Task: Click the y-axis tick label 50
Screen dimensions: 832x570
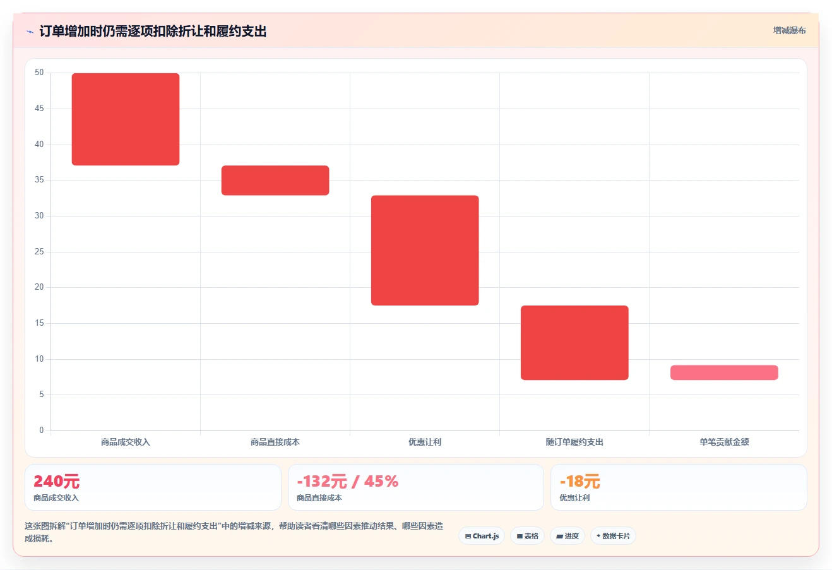Action: tap(39, 73)
